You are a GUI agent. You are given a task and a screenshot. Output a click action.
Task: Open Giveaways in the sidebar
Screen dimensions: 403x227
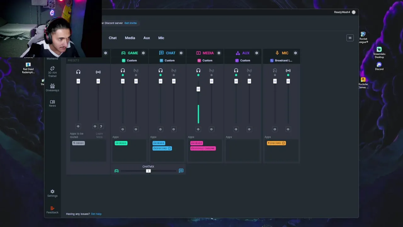52,88
